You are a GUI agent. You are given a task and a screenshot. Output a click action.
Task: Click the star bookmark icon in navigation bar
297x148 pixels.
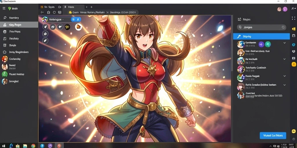pos(48,12)
